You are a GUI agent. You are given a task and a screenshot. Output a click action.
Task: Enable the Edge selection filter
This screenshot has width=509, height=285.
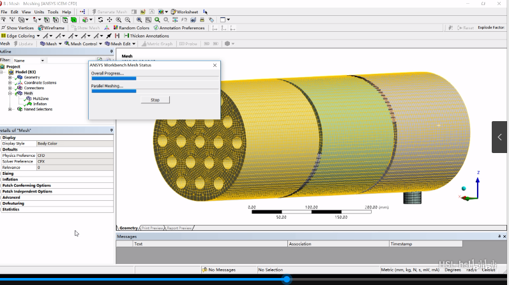[x=56, y=20]
